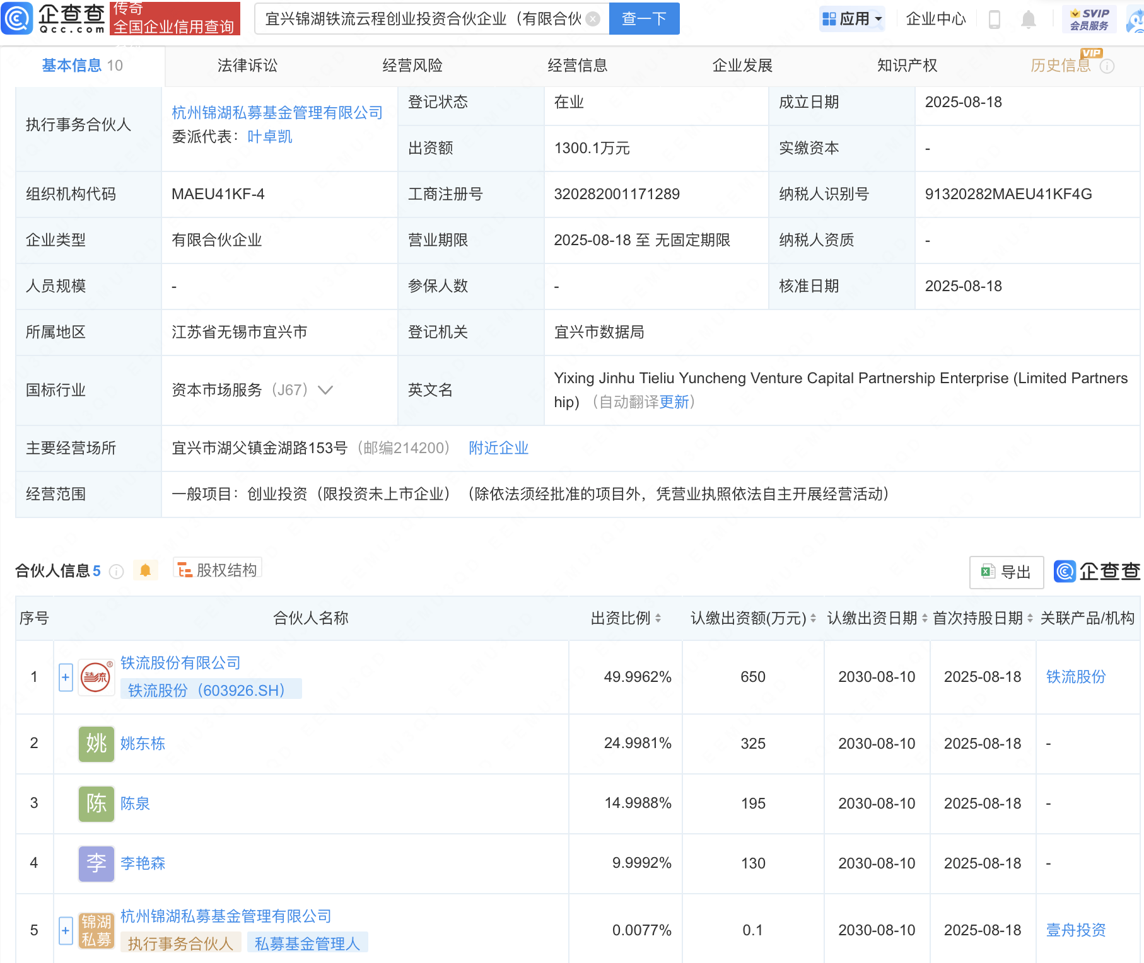Screen dimensions: 1144x963
Task: Click the 导出 export button
Action: pyautogui.click(x=1007, y=572)
